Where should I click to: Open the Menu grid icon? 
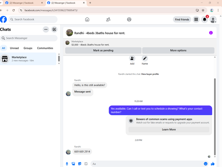[196, 19]
